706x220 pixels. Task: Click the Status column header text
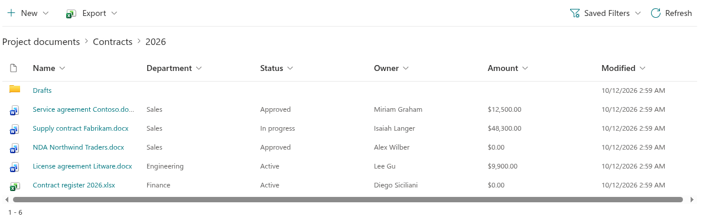click(272, 69)
